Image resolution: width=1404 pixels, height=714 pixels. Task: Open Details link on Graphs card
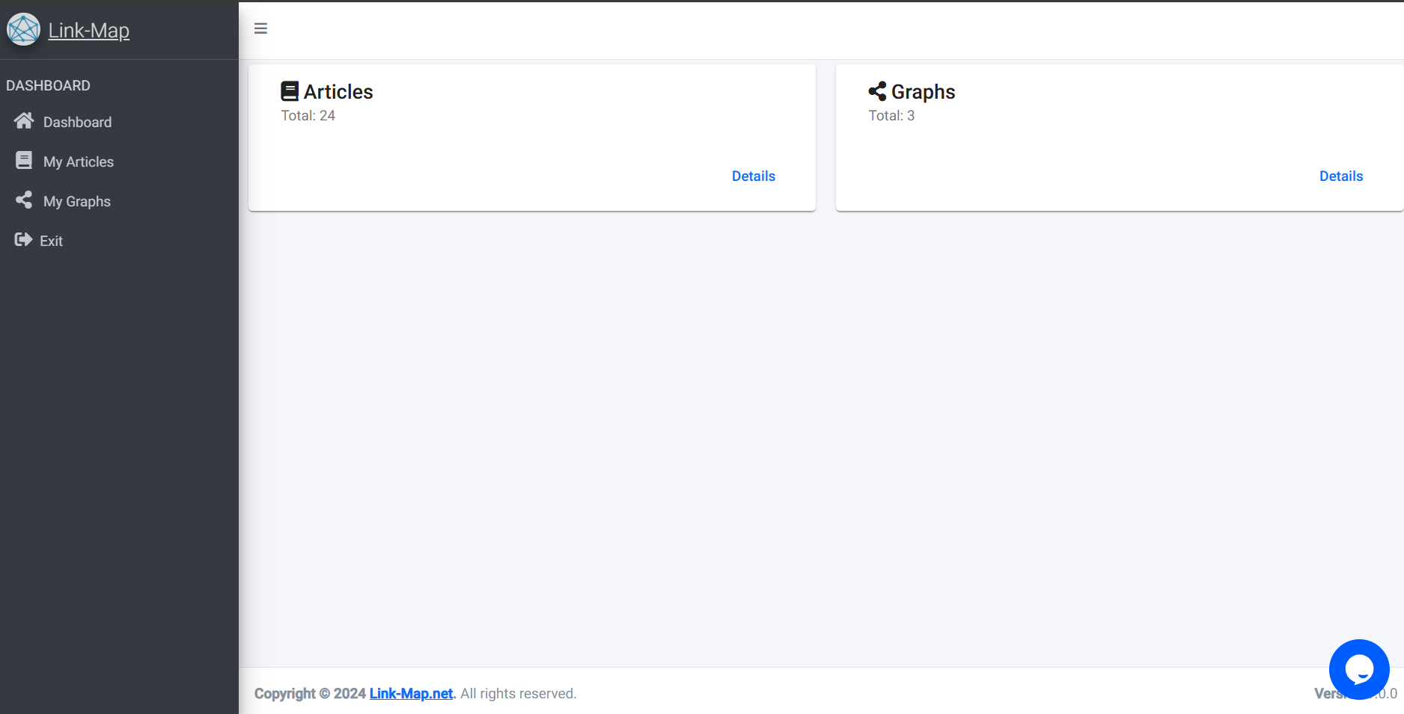[1340, 176]
